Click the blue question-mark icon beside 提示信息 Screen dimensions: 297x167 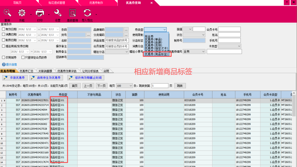coord(4,64)
